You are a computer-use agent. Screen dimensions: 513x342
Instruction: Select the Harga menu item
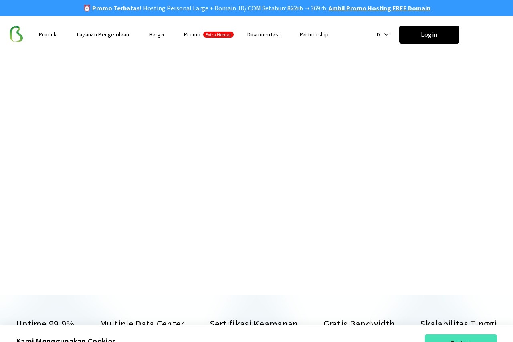click(x=156, y=34)
